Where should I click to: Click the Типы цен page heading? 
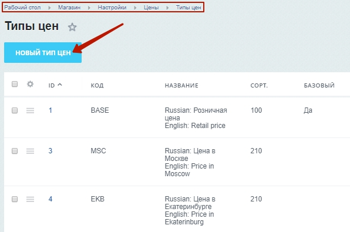32,26
